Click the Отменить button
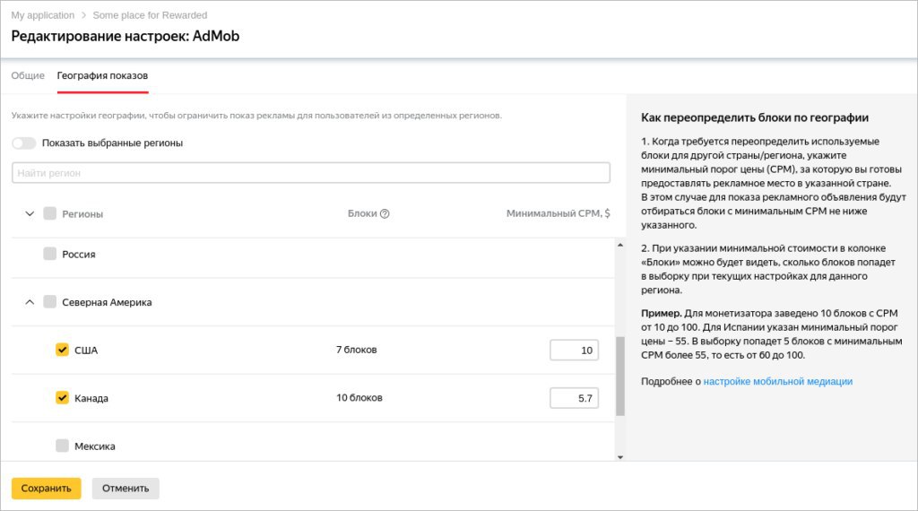 (x=126, y=489)
